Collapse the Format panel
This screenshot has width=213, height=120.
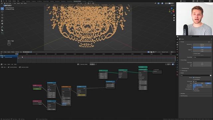click(x=182, y=42)
